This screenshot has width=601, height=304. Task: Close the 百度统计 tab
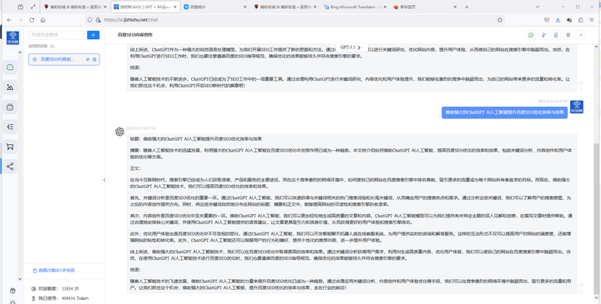tap(245, 7)
